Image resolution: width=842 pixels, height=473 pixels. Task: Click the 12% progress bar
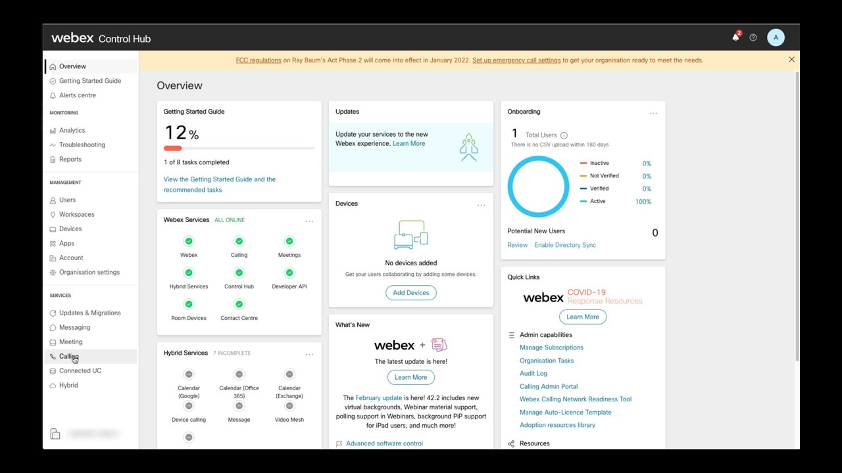coord(239,148)
